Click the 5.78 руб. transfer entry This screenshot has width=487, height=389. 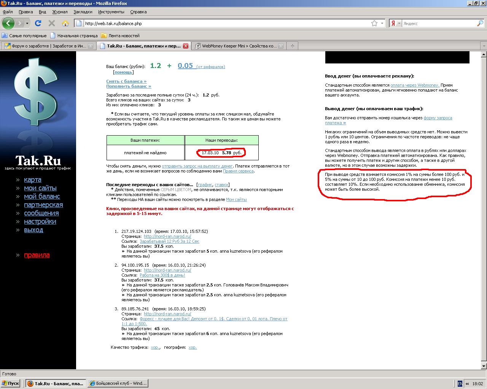pyautogui.click(x=221, y=153)
